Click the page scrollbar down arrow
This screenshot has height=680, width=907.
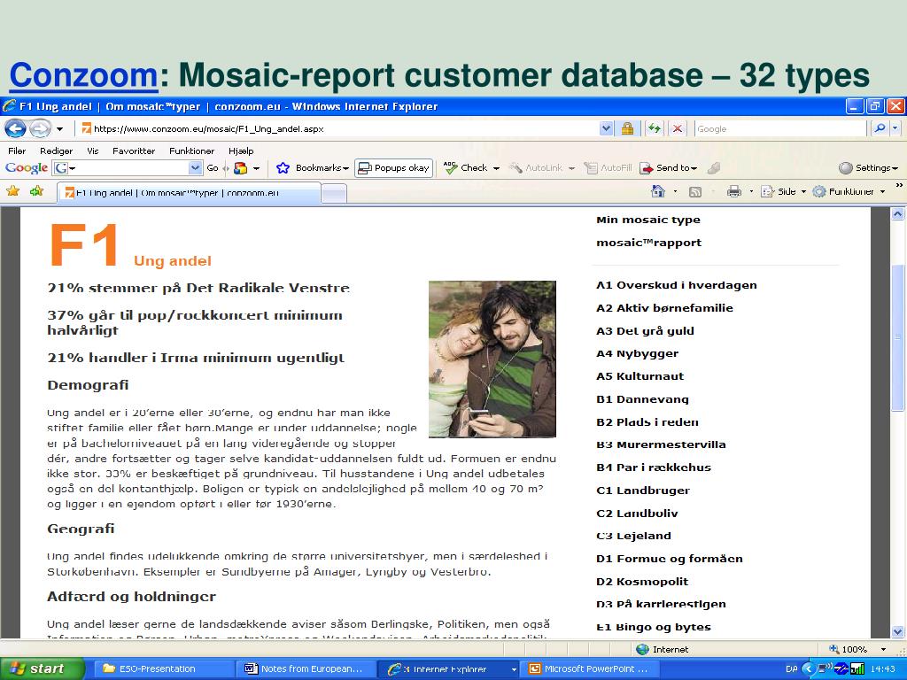898,632
